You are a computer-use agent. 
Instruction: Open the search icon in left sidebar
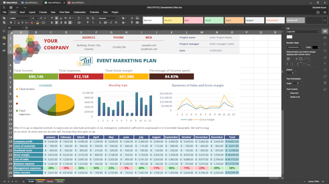point(4,31)
